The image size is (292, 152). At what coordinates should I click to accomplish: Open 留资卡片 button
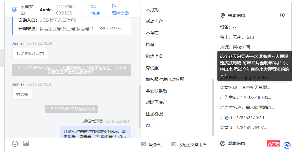[x=153, y=144]
